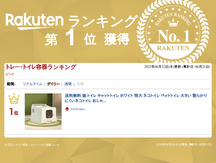216x163 pixels.
Task: Click the red ピンク category label
Action: [10, 74]
